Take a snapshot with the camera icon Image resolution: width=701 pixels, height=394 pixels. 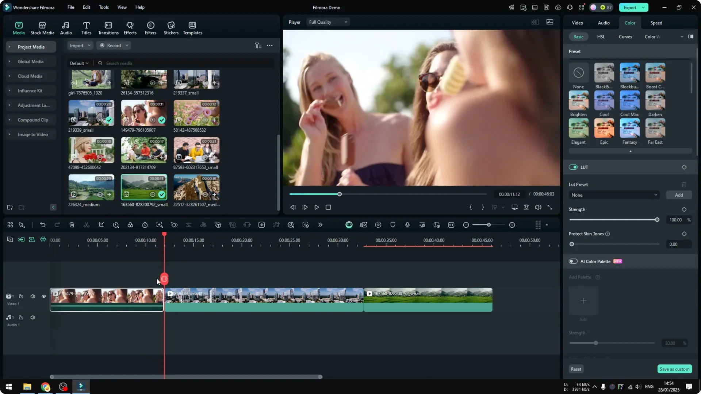pos(526,207)
